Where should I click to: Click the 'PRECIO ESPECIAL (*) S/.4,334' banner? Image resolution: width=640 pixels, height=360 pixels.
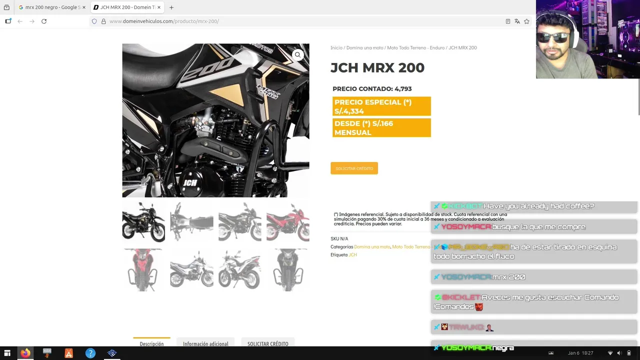380,106
